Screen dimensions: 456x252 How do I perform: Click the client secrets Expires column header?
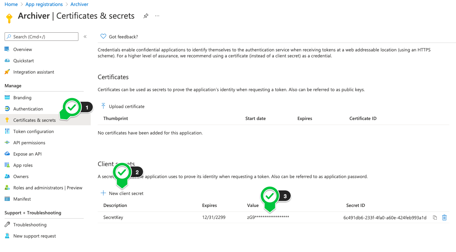(x=210, y=205)
